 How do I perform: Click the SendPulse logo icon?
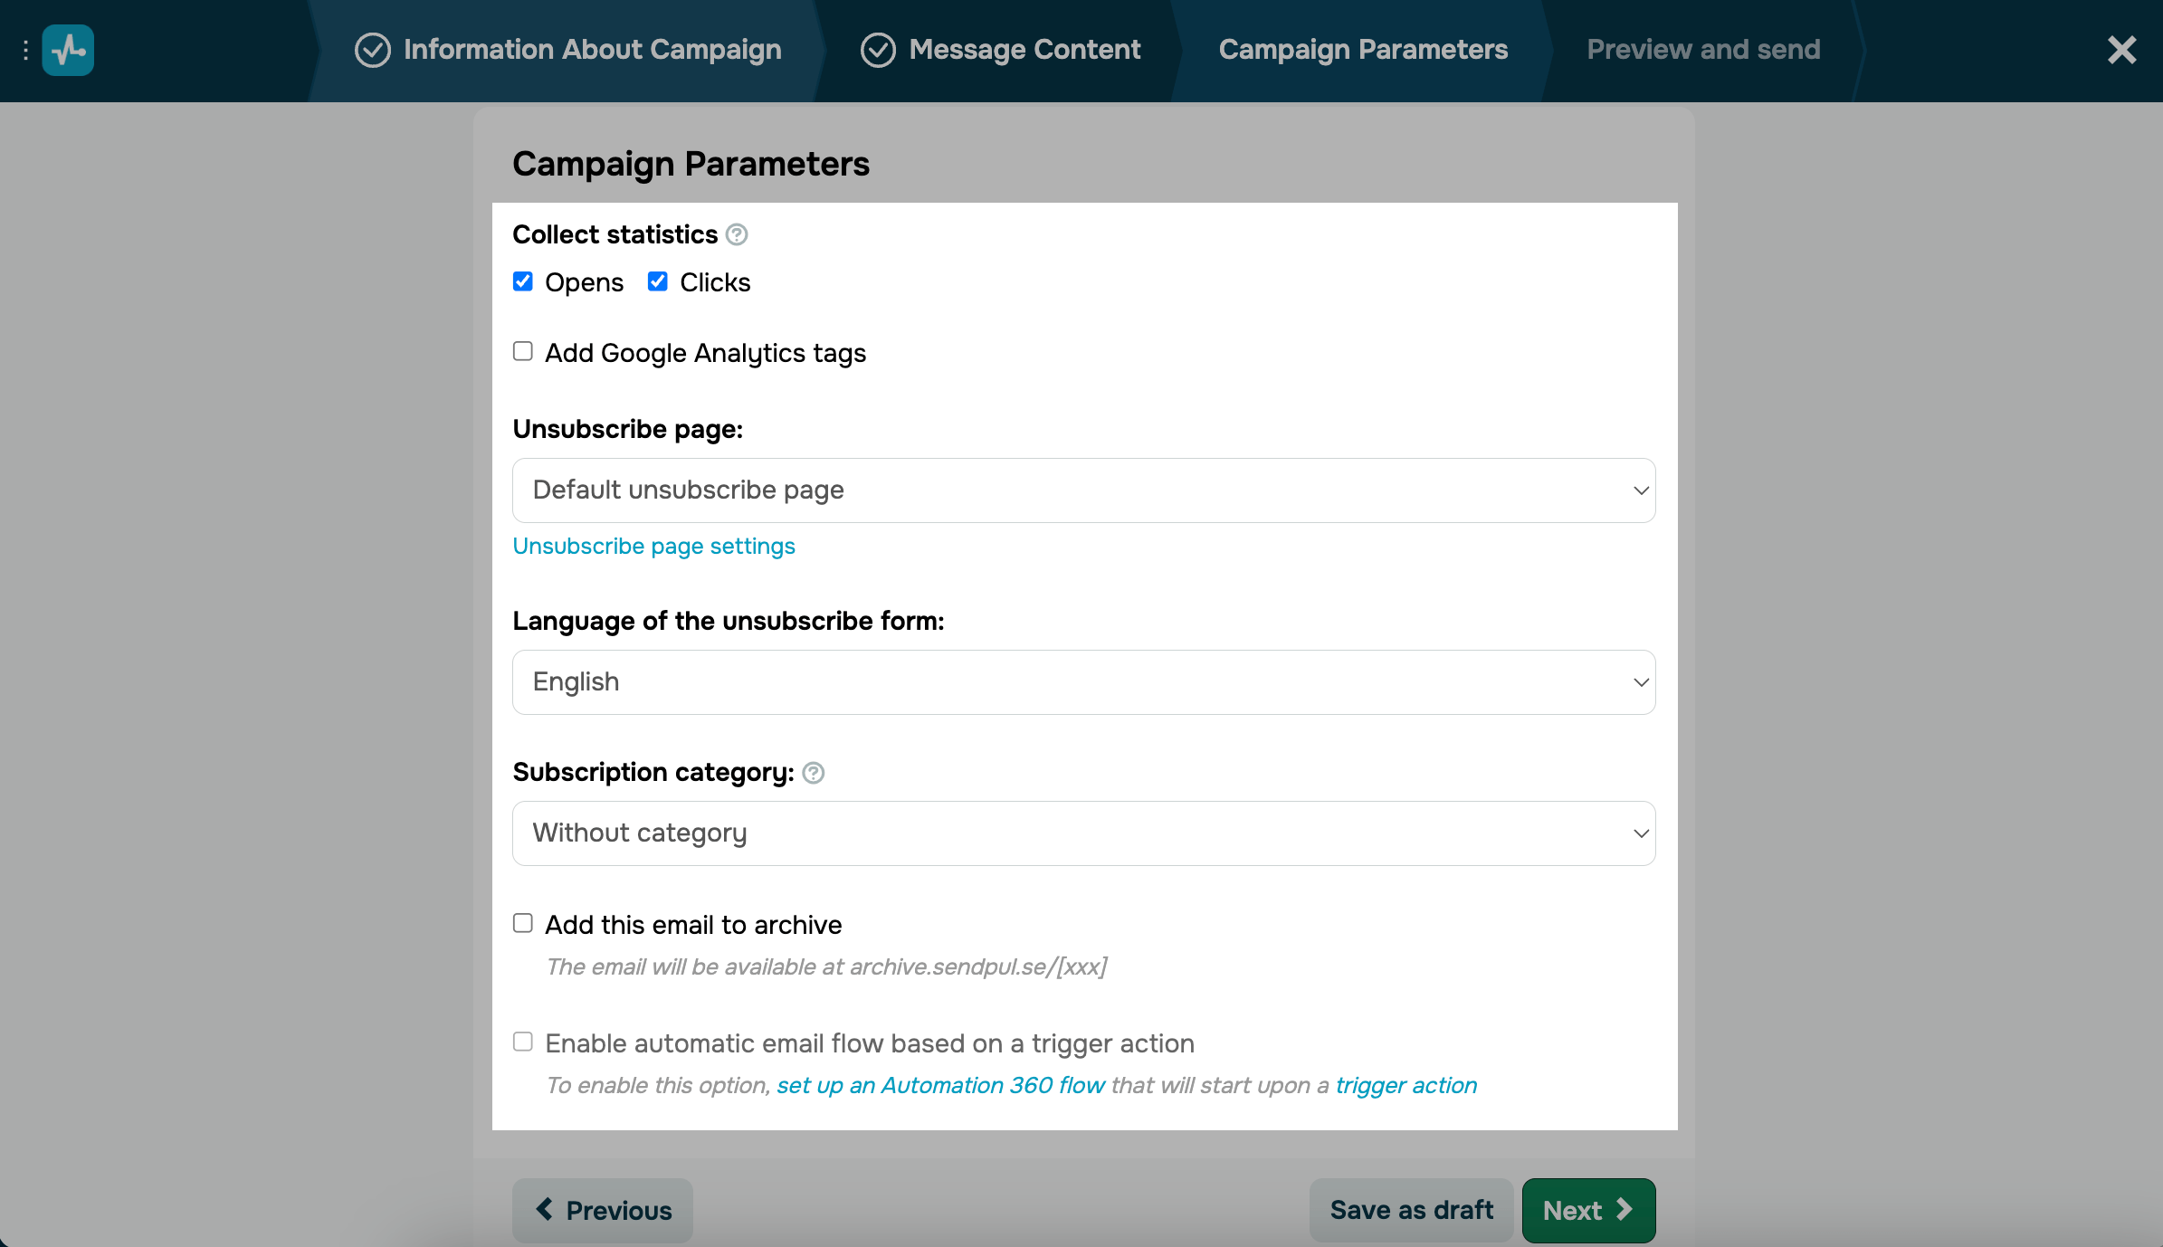[x=68, y=51]
